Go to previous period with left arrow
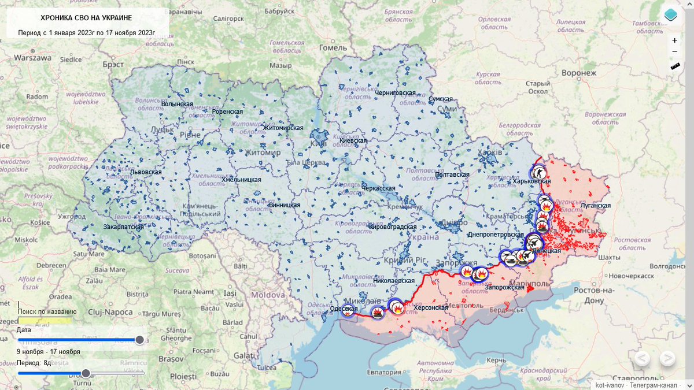 point(642,358)
